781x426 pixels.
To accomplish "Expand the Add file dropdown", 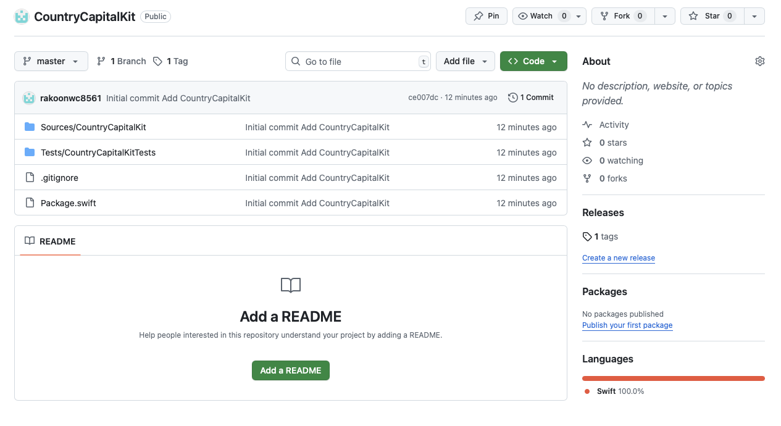I will click(466, 61).
